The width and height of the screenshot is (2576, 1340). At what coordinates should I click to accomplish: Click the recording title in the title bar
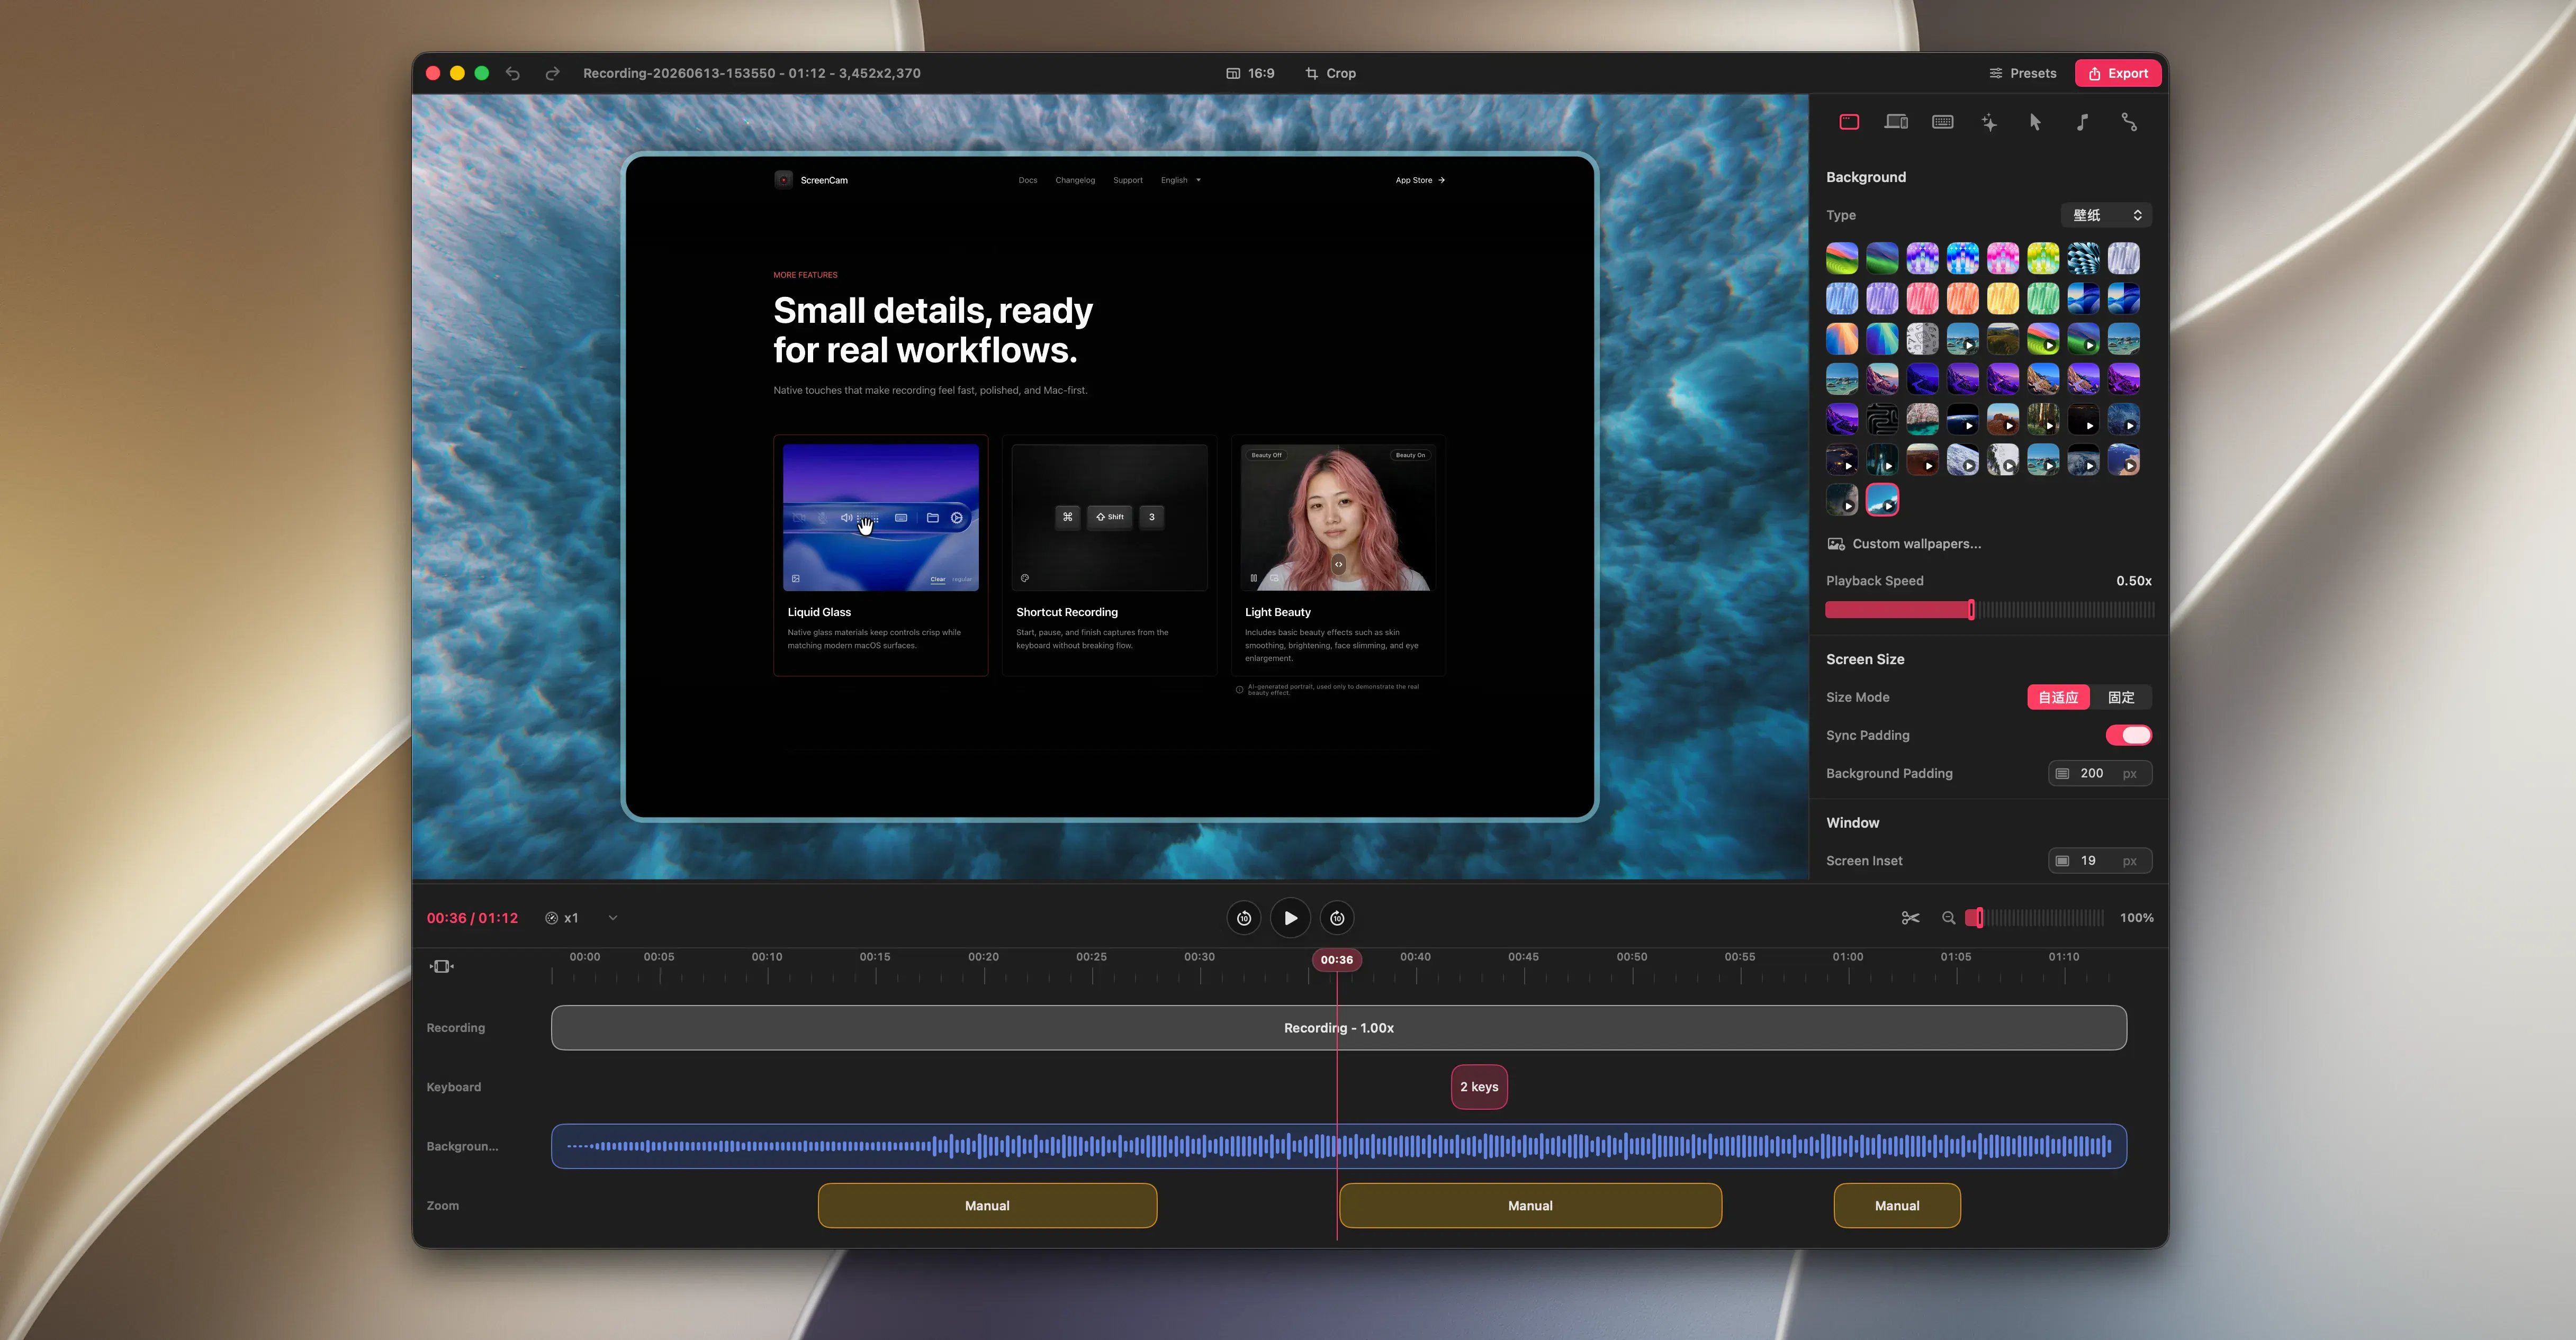[752, 73]
